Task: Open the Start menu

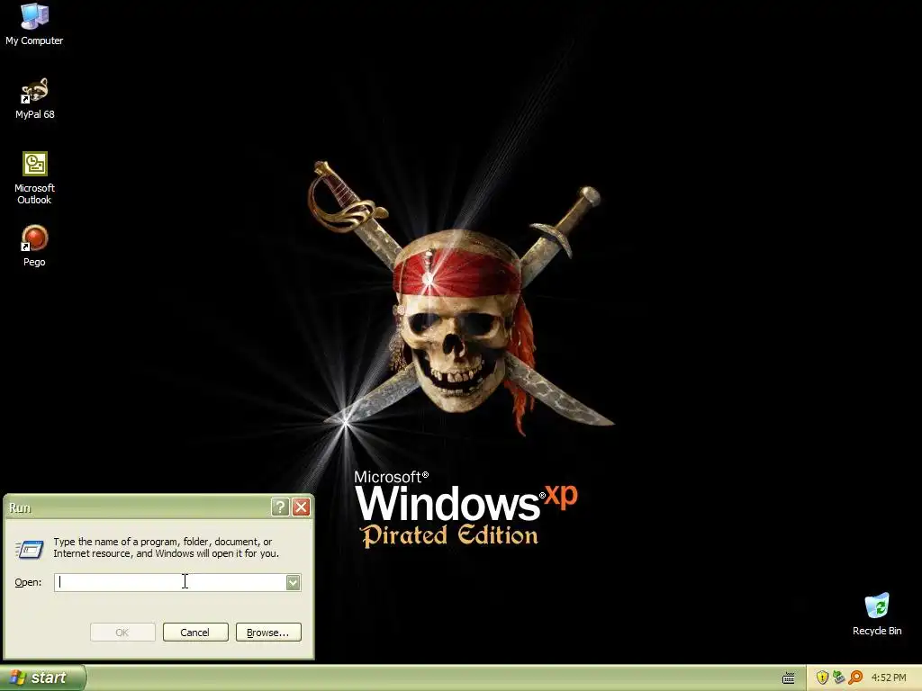Action: click(42, 678)
